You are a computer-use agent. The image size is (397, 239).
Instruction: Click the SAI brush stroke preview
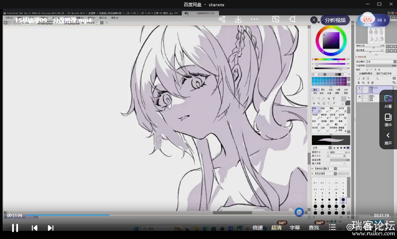pos(331,140)
